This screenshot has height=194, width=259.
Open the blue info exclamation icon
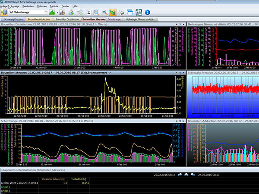click(147, 13)
